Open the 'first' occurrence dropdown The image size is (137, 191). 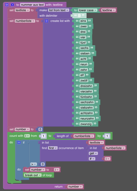pyautogui.click(x=53, y=148)
